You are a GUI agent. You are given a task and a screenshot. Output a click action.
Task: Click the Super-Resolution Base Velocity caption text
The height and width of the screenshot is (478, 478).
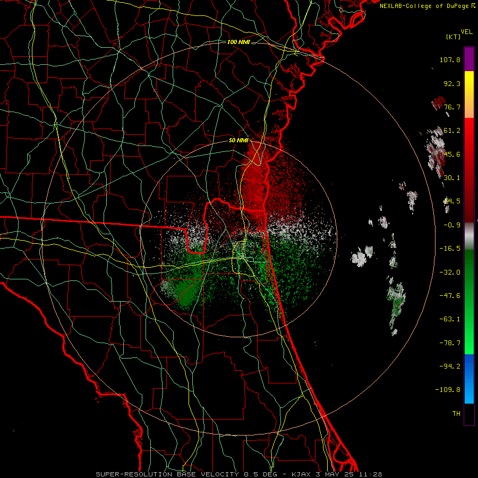pyautogui.click(x=238, y=474)
